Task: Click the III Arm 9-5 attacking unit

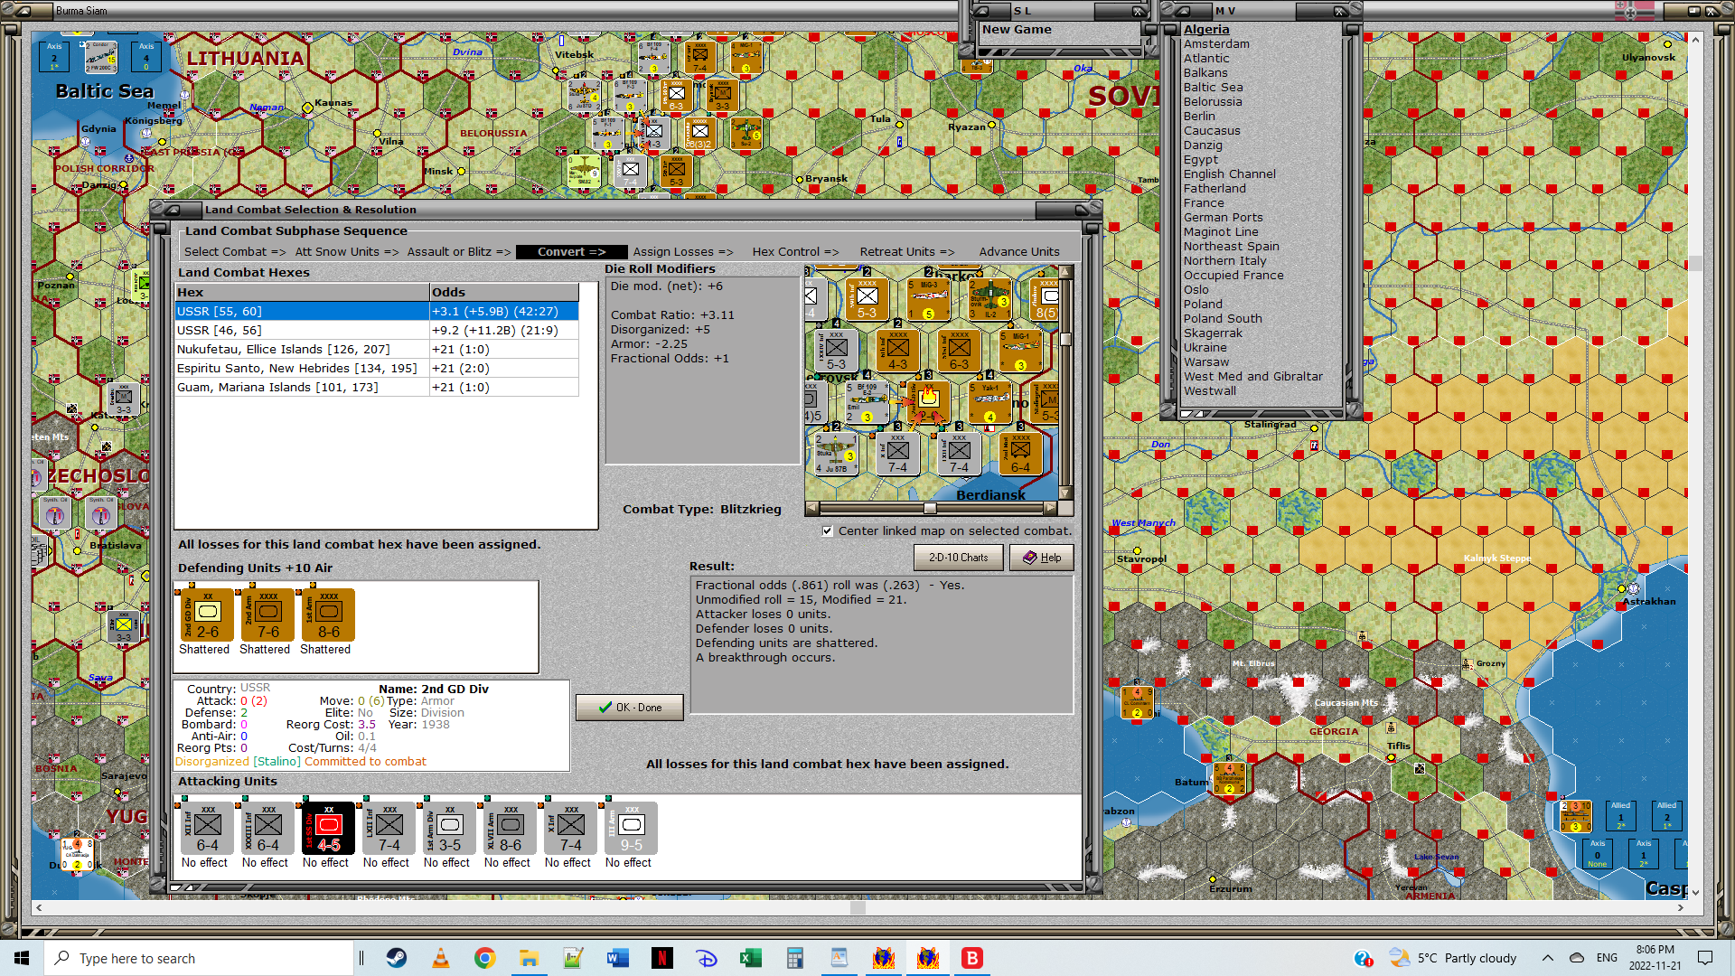Action: point(631,829)
